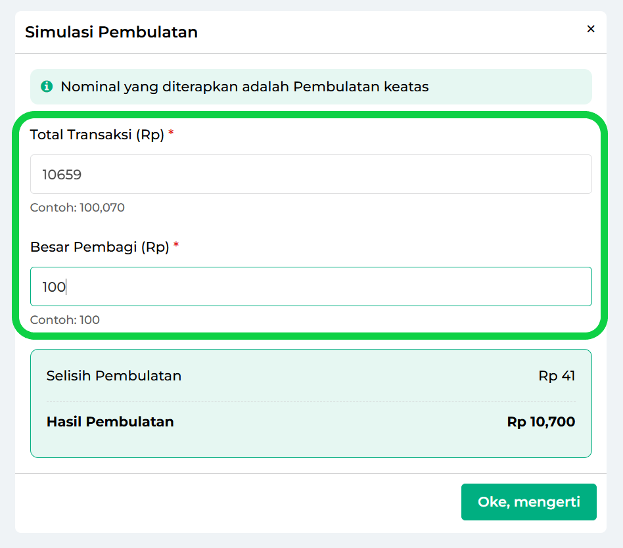Click the Total Transaksi (Rp) label
This screenshot has height=548, width=623.
point(97,135)
